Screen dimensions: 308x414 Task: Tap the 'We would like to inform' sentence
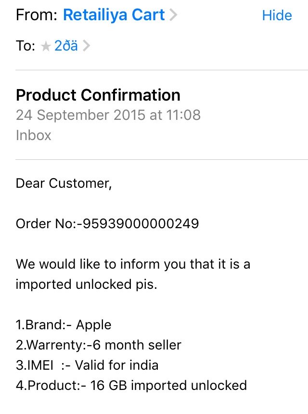pos(133,264)
